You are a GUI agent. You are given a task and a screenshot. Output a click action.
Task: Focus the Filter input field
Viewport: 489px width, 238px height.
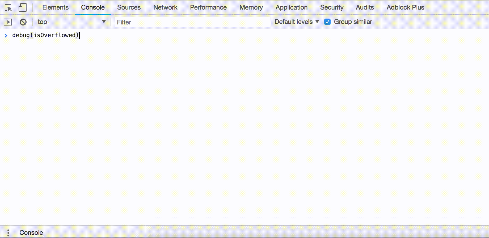point(192,22)
